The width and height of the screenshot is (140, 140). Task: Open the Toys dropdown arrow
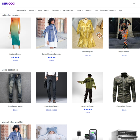tap(123, 10)
